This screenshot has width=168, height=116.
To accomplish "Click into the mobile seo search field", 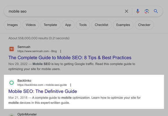I will pyautogui.click(x=64, y=11).
